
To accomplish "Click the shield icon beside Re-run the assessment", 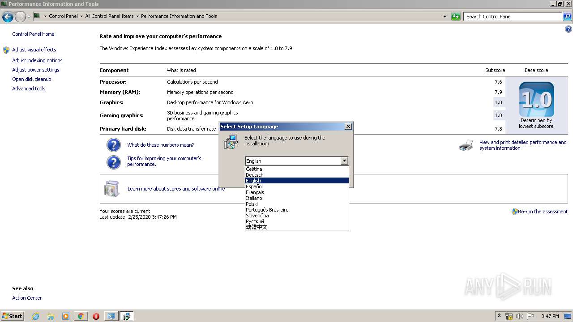I will 514,212.
